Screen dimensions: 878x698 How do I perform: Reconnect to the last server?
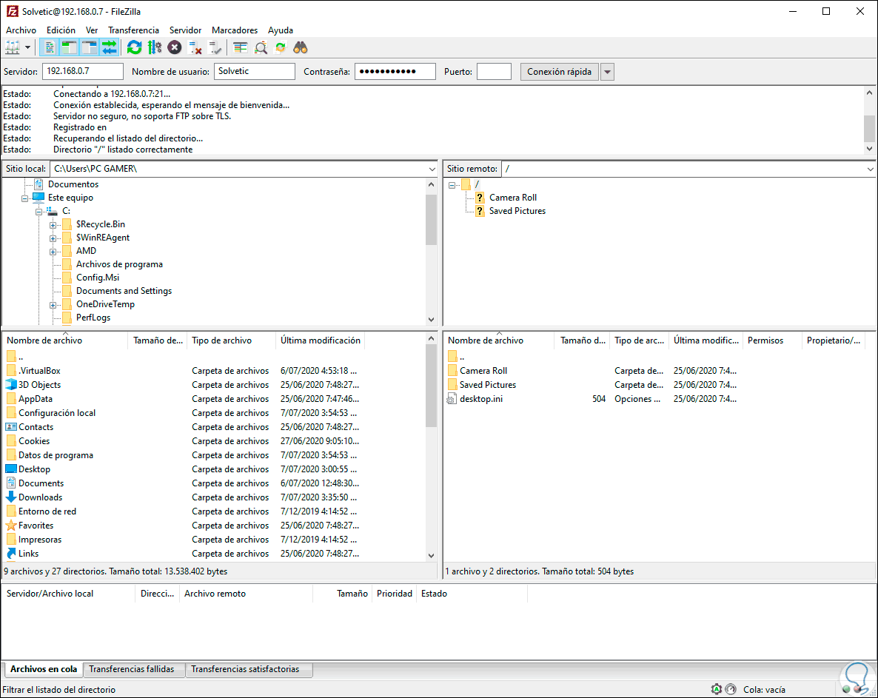pos(215,47)
